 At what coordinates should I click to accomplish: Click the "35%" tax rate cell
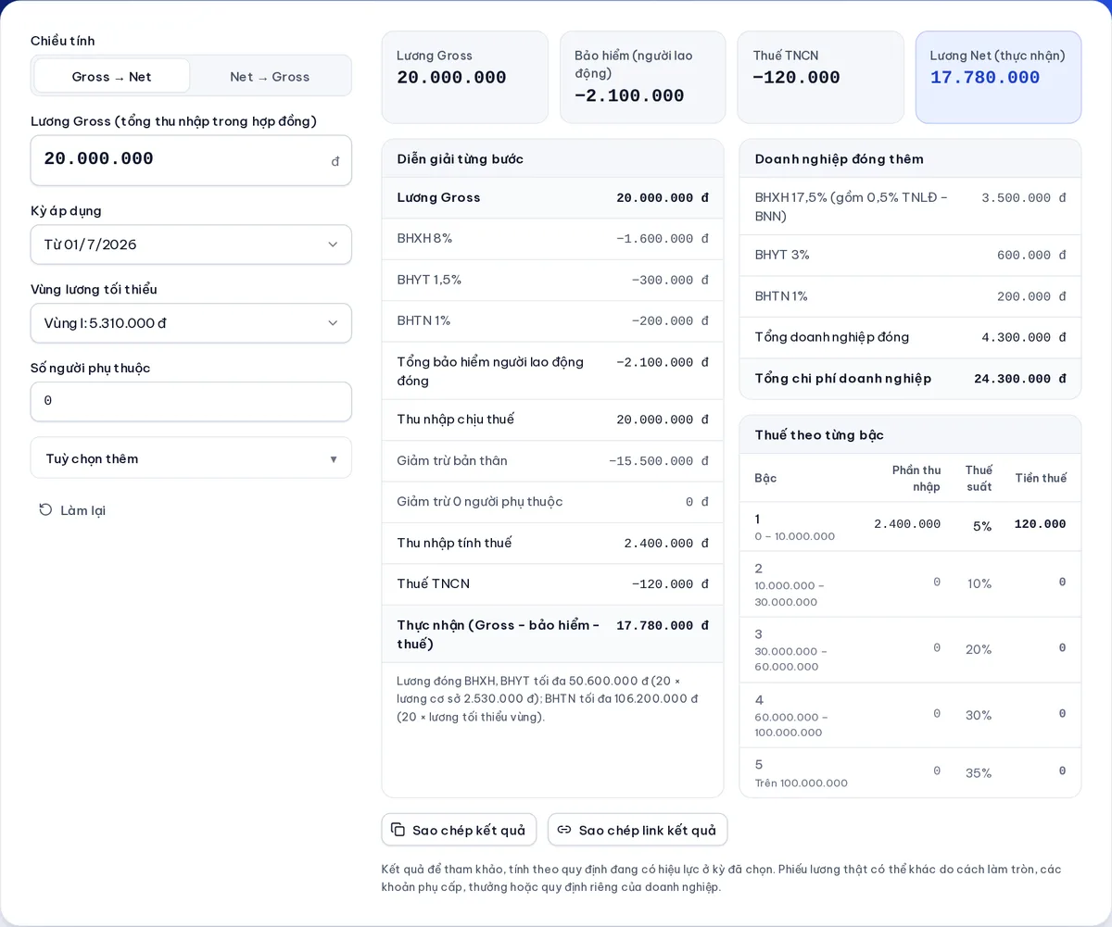[x=979, y=772]
